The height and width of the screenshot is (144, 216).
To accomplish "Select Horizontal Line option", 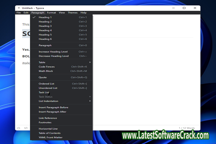I will pos(48,129).
